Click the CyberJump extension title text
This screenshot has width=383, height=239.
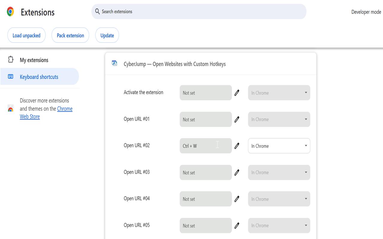[x=175, y=64]
